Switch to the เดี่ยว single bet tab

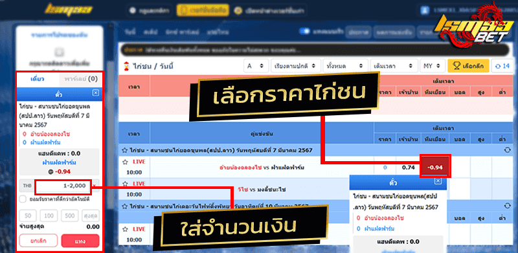pyautogui.click(x=38, y=79)
